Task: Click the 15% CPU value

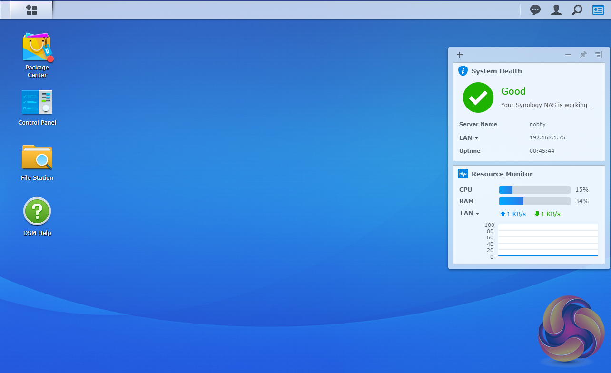Action: coord(582,190)
